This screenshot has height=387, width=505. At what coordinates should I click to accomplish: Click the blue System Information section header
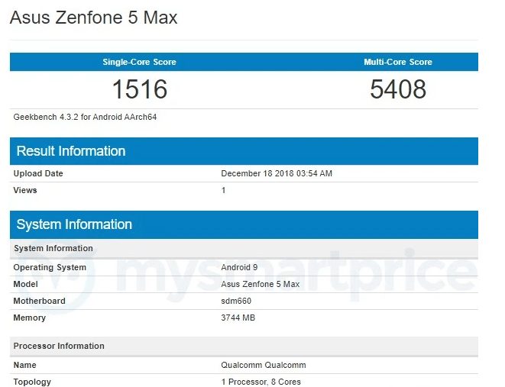pos(244,224)
